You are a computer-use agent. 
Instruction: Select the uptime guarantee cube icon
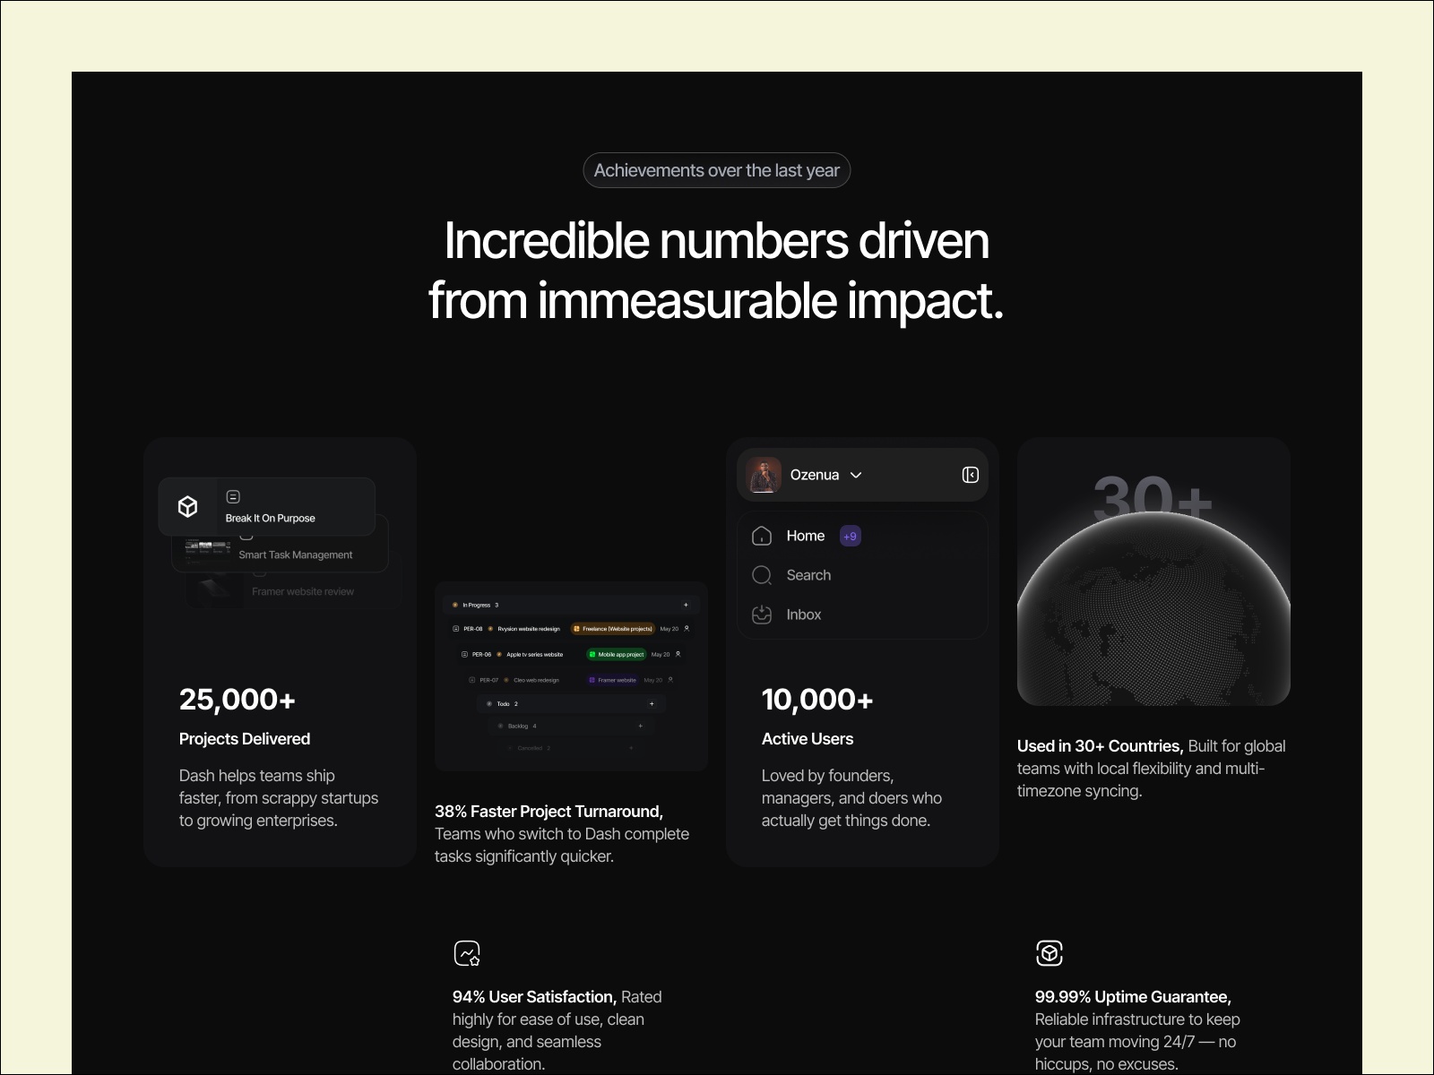[1050, 953]
